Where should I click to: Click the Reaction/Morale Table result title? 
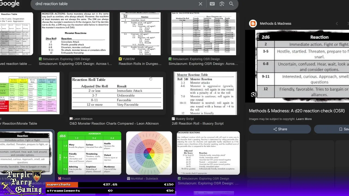point(19,124)
